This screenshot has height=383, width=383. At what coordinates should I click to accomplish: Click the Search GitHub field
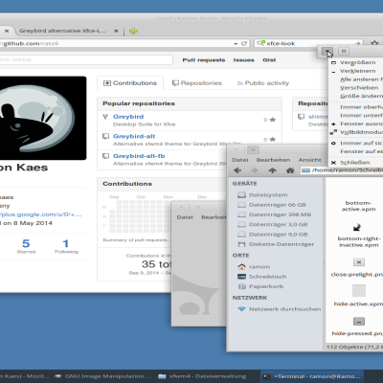(86, 59)
